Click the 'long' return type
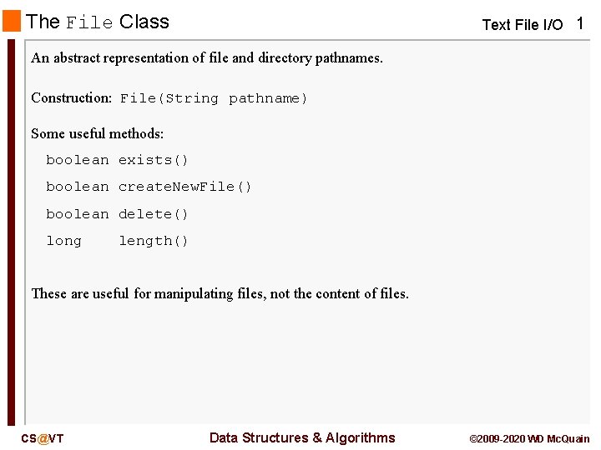Image resolution: width=601 pixels, height=450 pixels. [x=63, y=241]
